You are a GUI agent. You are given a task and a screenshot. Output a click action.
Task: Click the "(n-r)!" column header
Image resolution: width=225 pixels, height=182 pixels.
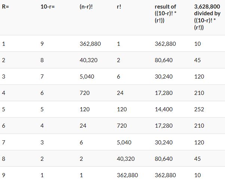pyautogui.click(x=86, y=7)
